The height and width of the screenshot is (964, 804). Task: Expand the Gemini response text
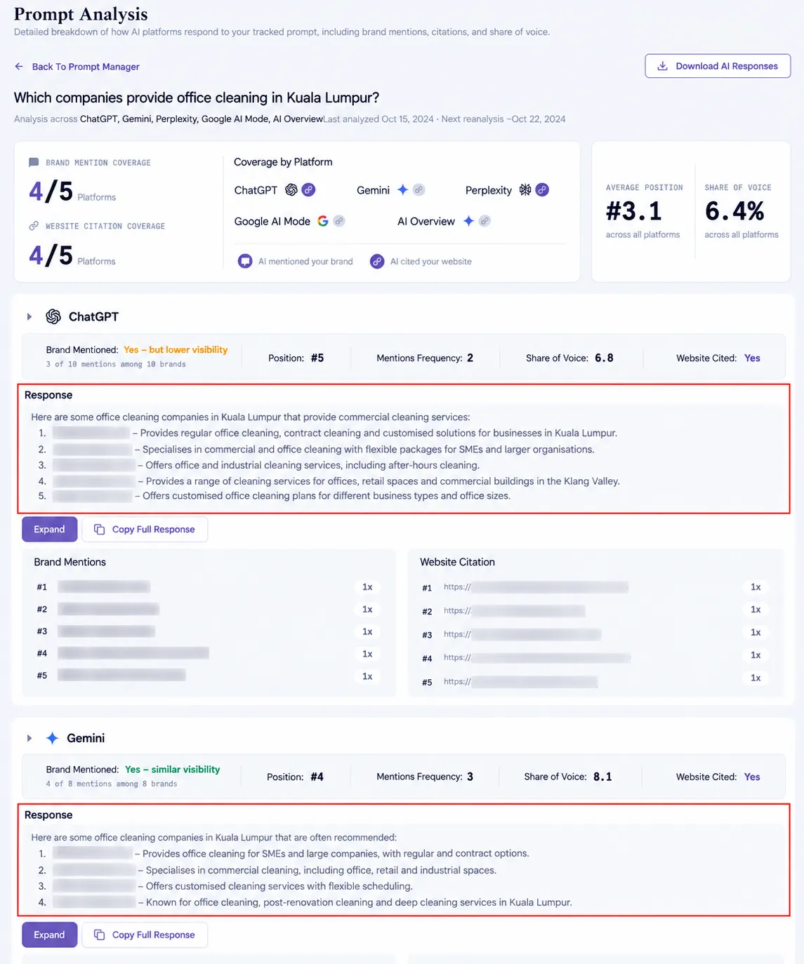[x=49, y=935]
